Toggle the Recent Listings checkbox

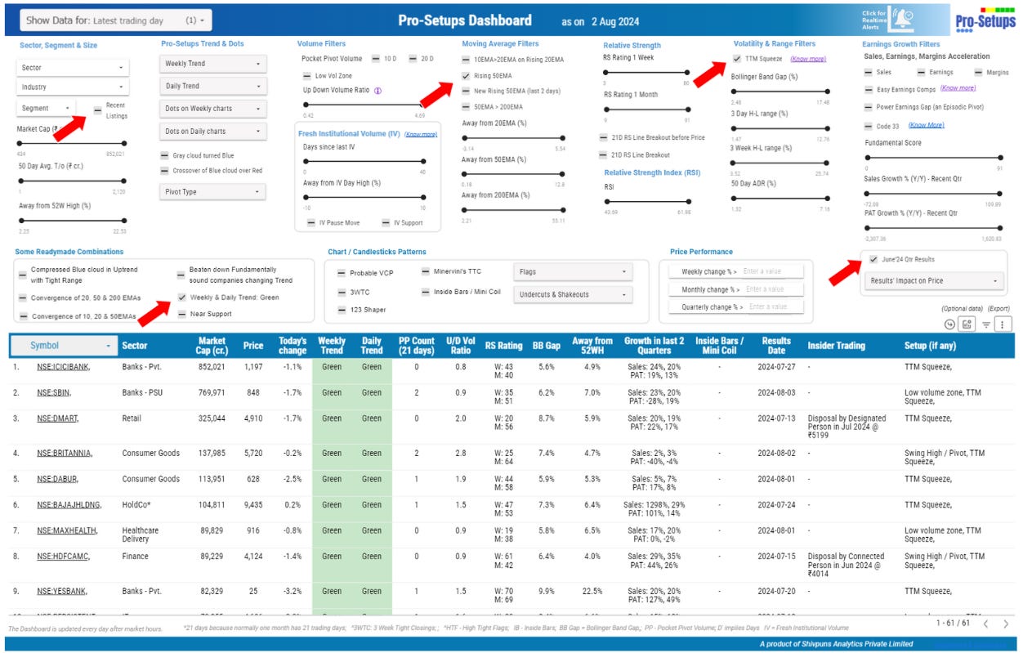pyautogui.click(x=98, y=110)
